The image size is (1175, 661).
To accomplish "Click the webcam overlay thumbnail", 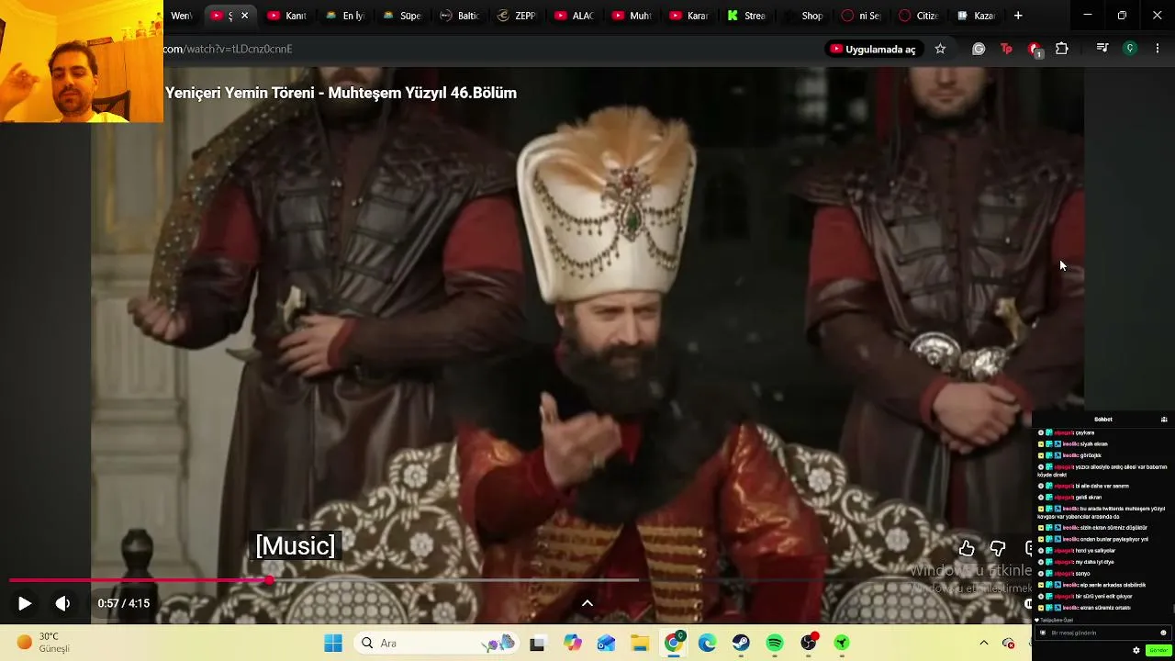I will tap(82, 62).
